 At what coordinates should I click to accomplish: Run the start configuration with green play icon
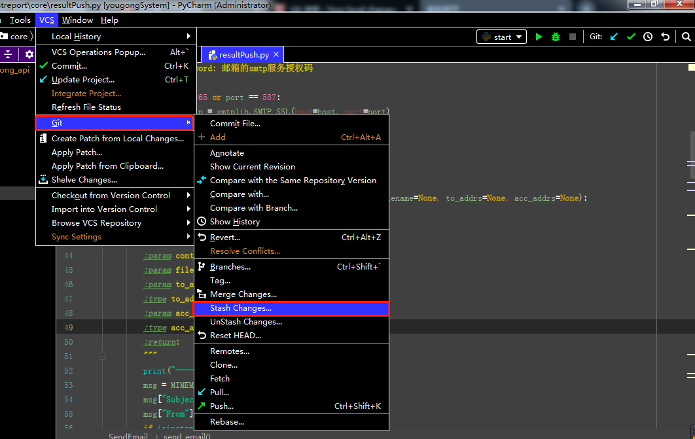(x=539, y=37)
